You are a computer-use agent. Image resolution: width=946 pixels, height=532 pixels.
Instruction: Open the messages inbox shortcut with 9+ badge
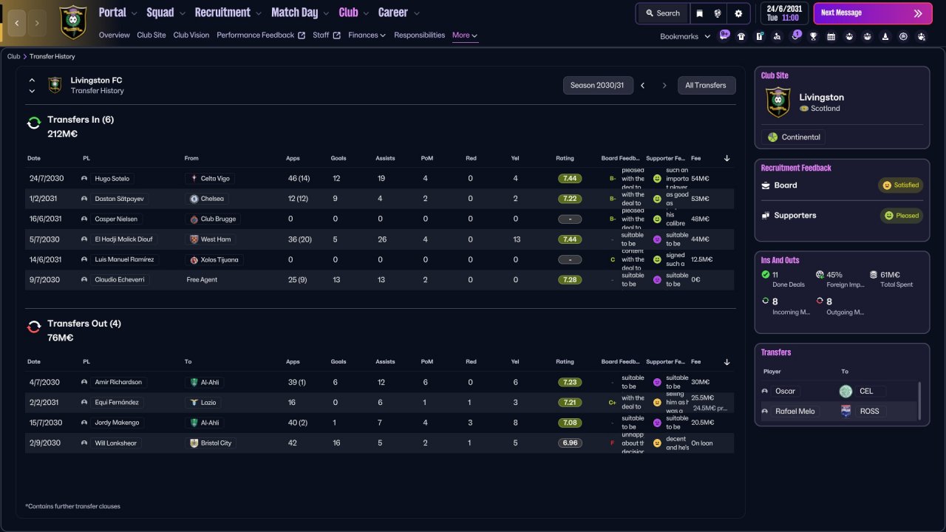[x=724, y=35]
